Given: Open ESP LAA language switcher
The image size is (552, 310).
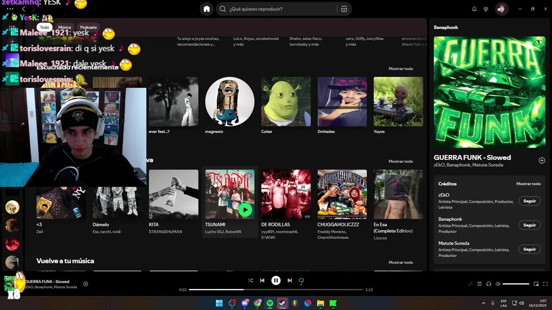Looking at the screenshot, I should 504,303.
